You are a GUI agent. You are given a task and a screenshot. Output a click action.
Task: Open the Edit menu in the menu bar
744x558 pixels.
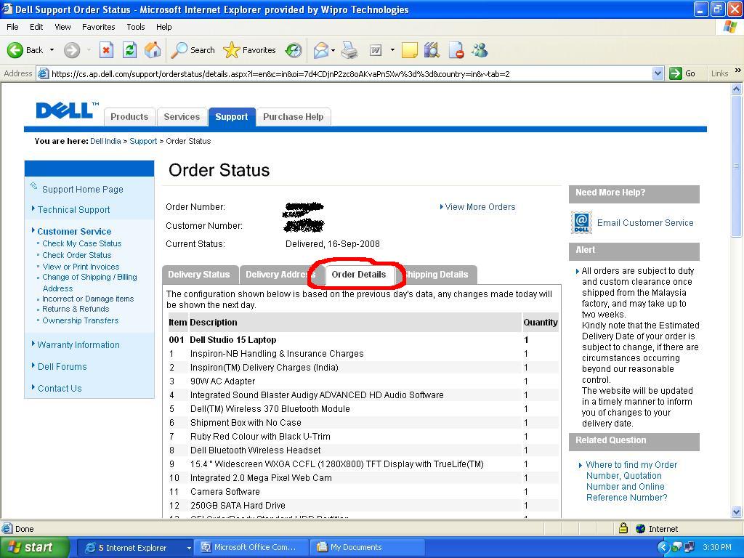pos(36,27)
